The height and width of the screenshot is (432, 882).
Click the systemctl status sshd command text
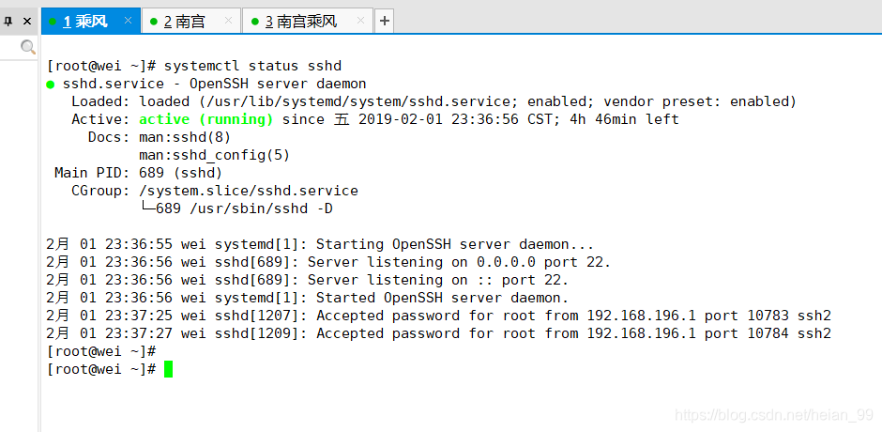tap(252, 66)
